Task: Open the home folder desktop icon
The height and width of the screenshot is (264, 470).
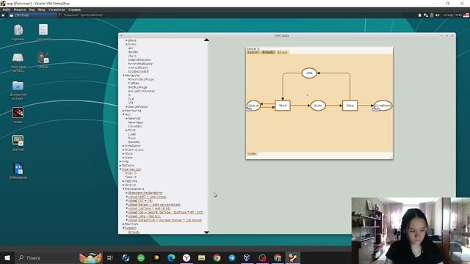Action: click(18, 86)
